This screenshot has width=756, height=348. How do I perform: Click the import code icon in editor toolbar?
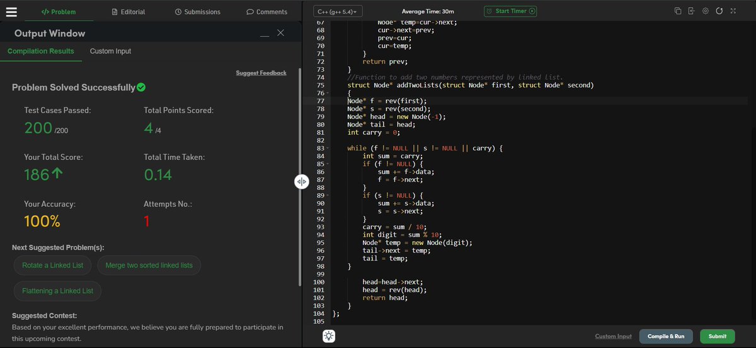(x=692, y=11)
